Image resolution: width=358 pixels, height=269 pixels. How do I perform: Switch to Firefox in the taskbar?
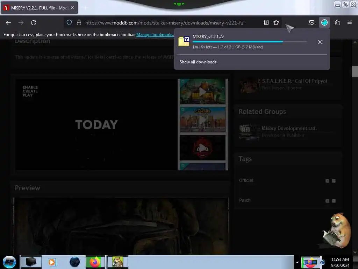click(95, 262)
